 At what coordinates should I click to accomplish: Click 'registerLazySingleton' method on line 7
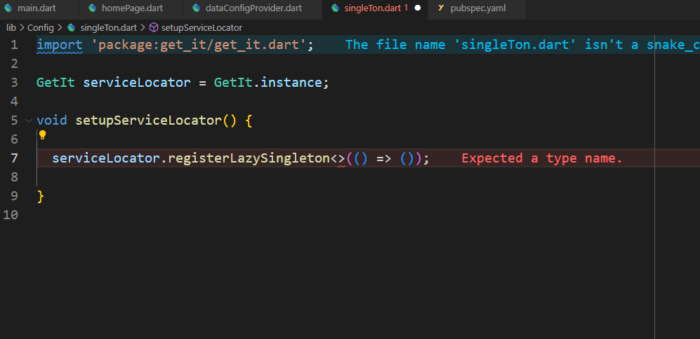pyautogui.click(x=249, y=158)
